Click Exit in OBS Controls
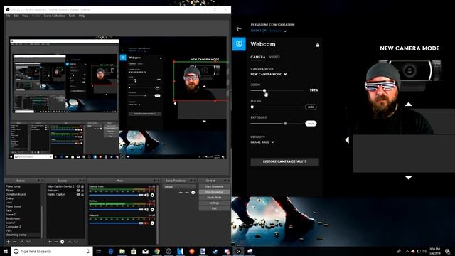 tap(214, 208)
